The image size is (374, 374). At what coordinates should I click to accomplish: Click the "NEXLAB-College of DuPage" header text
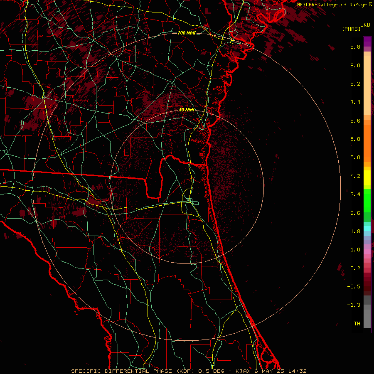point(332,5)
